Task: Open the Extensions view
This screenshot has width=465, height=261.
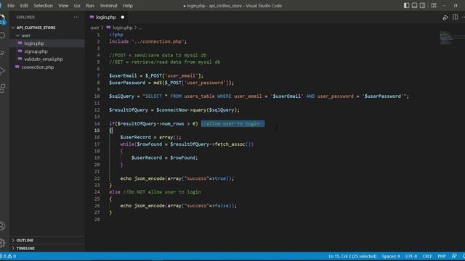Action: [2, 88]
